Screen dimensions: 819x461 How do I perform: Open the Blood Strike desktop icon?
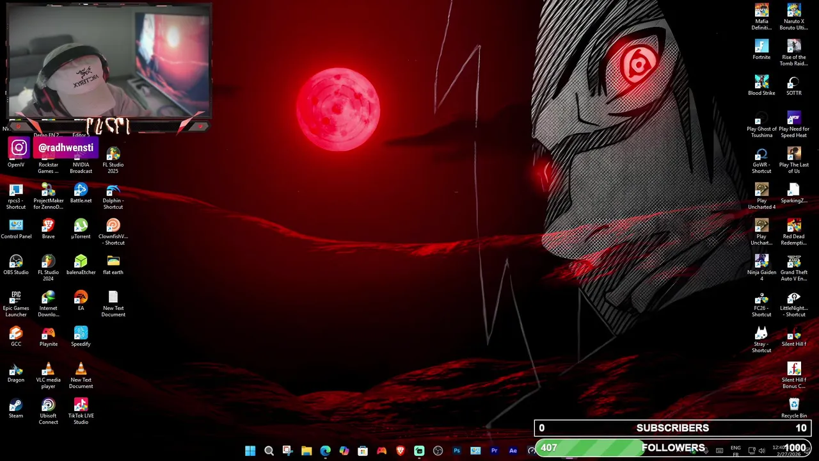pos(761,85)
